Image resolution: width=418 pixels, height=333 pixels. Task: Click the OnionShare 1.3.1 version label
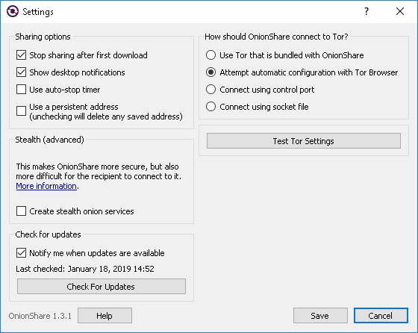[x=40, y=316]
